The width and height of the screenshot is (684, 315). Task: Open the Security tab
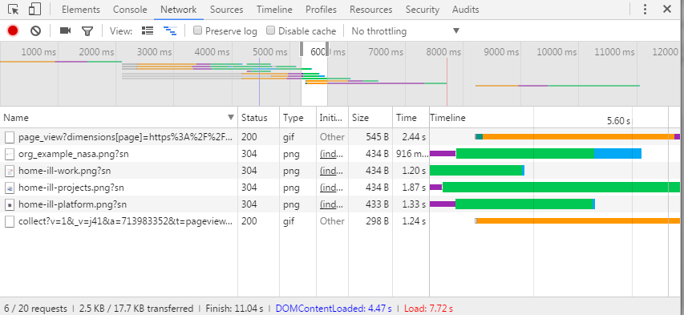[x=423, y=10]
